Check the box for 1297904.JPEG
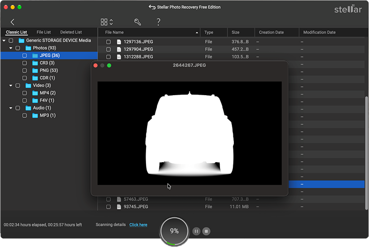370x249 pixels. (109, 49)
